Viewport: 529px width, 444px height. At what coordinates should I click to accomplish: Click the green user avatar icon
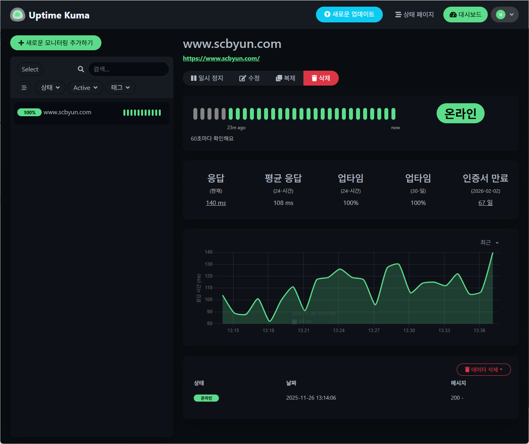pyautogui.click(x=500, y=15)
